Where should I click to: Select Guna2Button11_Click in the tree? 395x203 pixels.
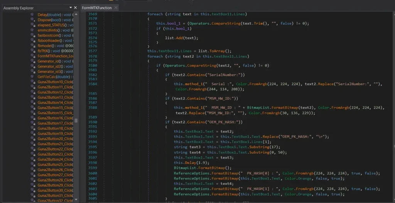point(55,87)
